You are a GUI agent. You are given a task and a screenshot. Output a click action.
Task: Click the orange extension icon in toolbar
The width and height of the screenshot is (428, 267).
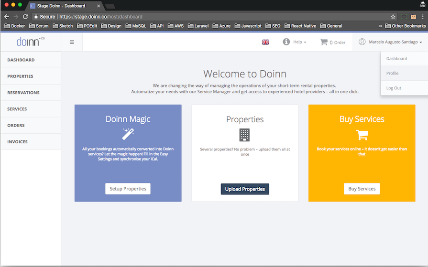click(x=414, y=17)
